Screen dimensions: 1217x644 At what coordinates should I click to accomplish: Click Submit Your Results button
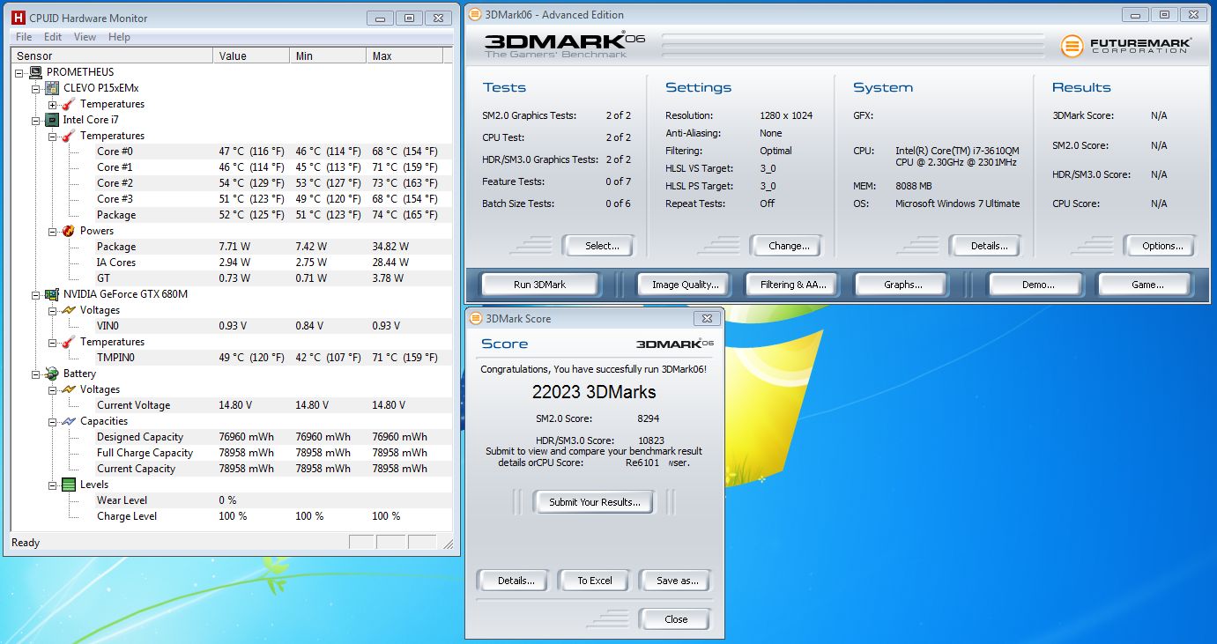pos(595,502)
